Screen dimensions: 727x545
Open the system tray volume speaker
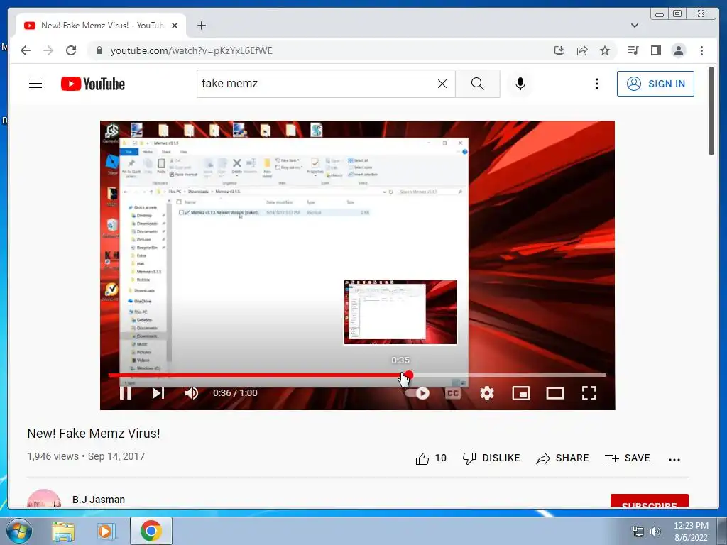click(x=655, y=532)
